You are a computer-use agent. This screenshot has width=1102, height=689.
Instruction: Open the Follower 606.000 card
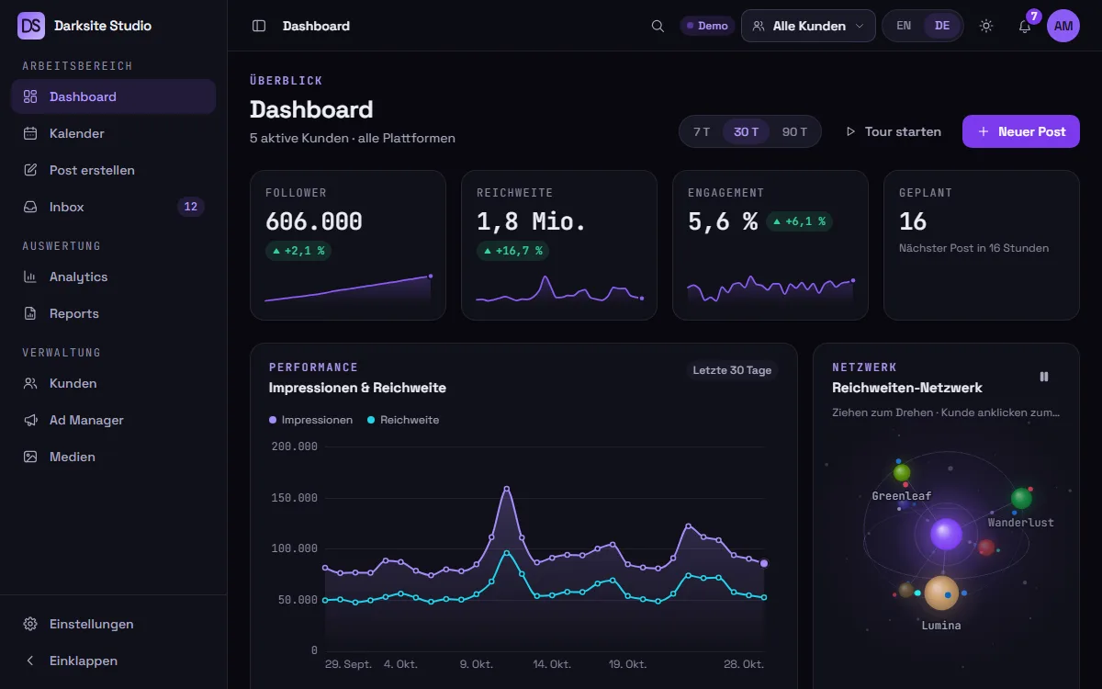click(348, 245)
